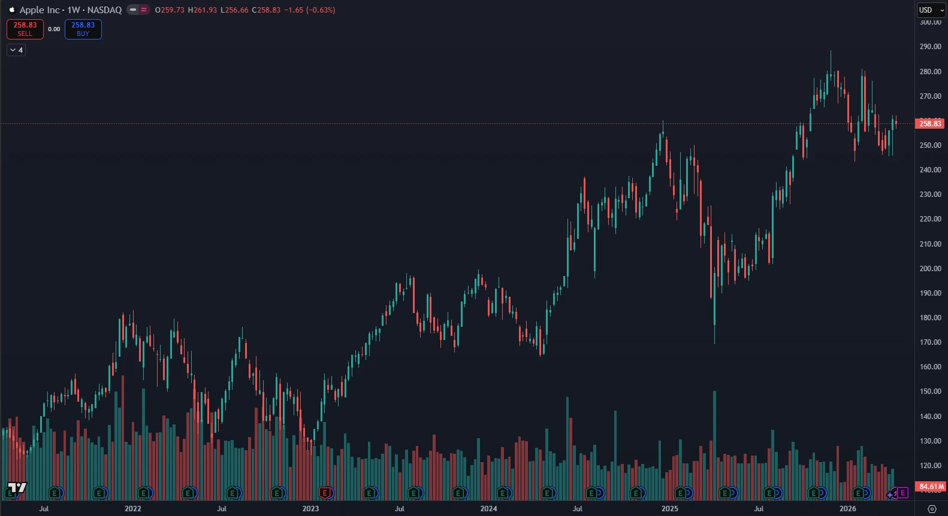Open the first earnings marker after Jul 2024

click(x=591, y=493)
